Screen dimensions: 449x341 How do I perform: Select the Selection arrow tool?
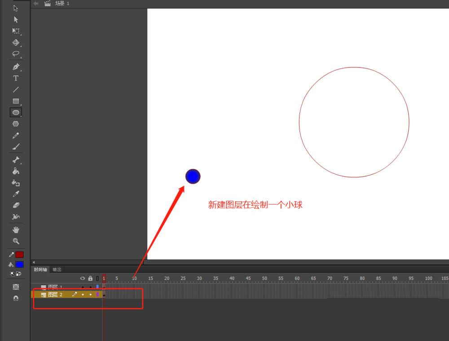(x=16, y=8)
